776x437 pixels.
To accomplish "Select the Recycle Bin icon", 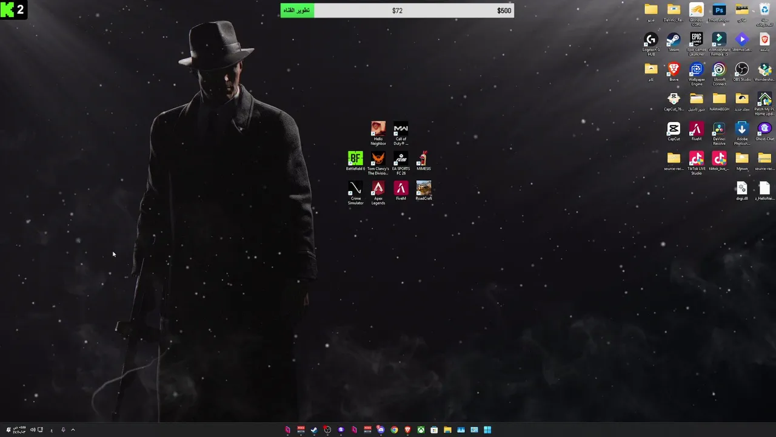I will click(x=764, y=15).
